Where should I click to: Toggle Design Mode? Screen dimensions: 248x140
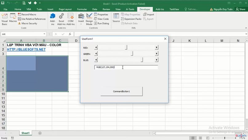pyautogui.click(x=89, y=19)
